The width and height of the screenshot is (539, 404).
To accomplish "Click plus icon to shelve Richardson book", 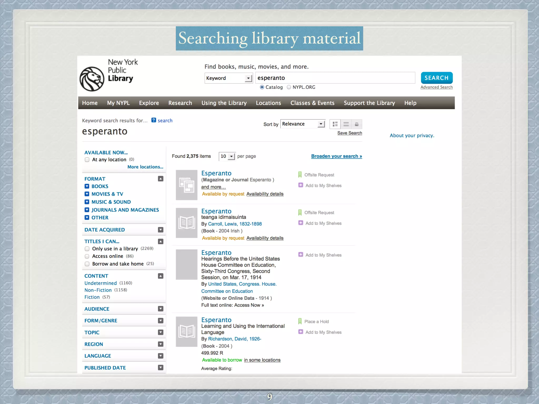I will click(x=301, y=332).
